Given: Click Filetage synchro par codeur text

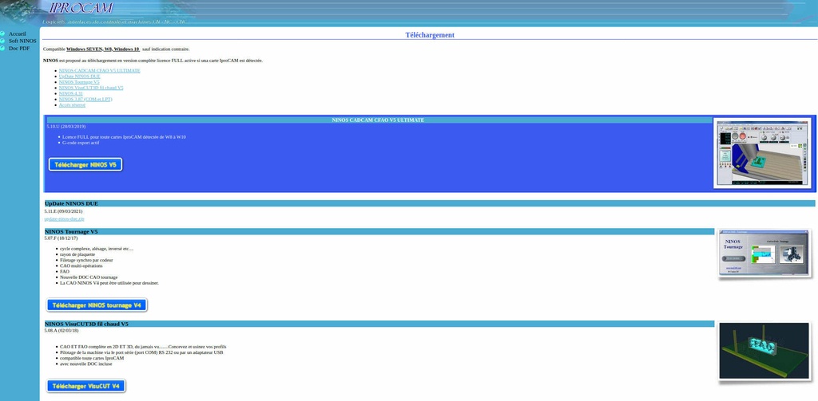Looking at the screenshot, I should (x=86, y=260).
